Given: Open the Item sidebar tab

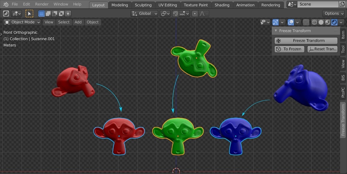Looking at the screenshot, I should point(343,35).
